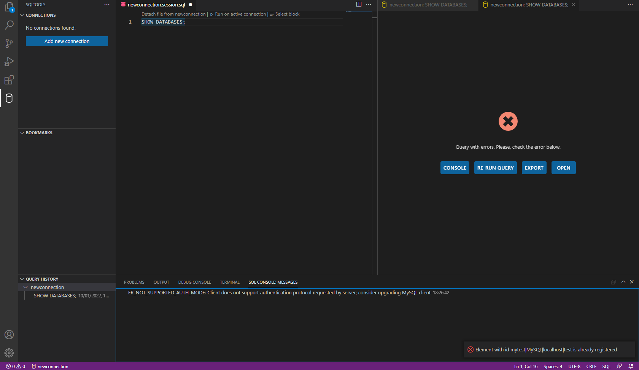Click the ER_NOT_SUPPORTED_AUTH_MODE error message
This screenshot has width=639, height=370.
pyautogui.click(x=279, y=292)
